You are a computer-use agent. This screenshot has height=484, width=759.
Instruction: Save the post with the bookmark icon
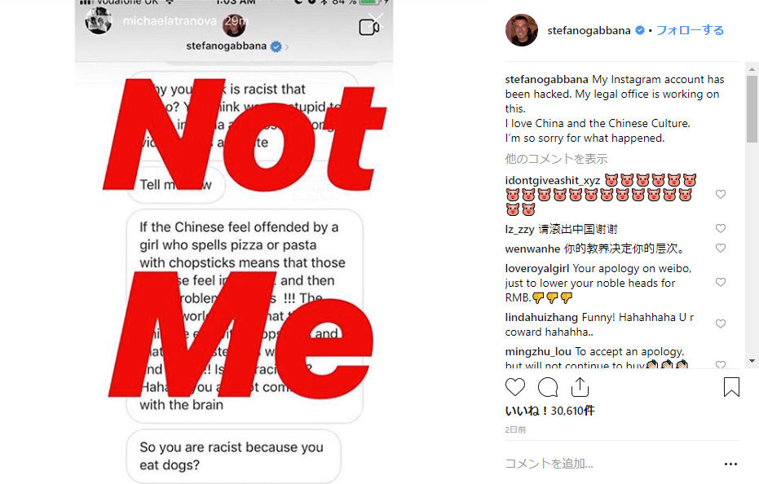[731, 387]
